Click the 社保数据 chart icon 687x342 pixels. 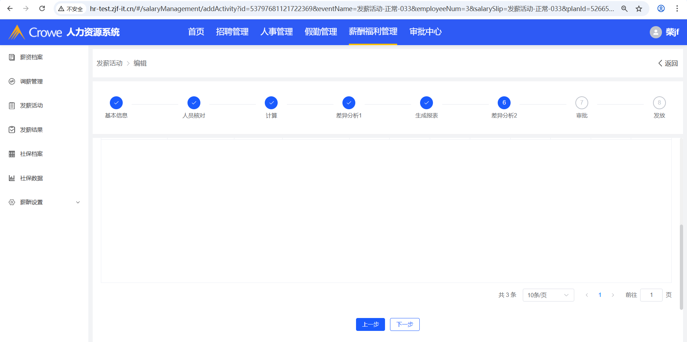click(12, 178)
